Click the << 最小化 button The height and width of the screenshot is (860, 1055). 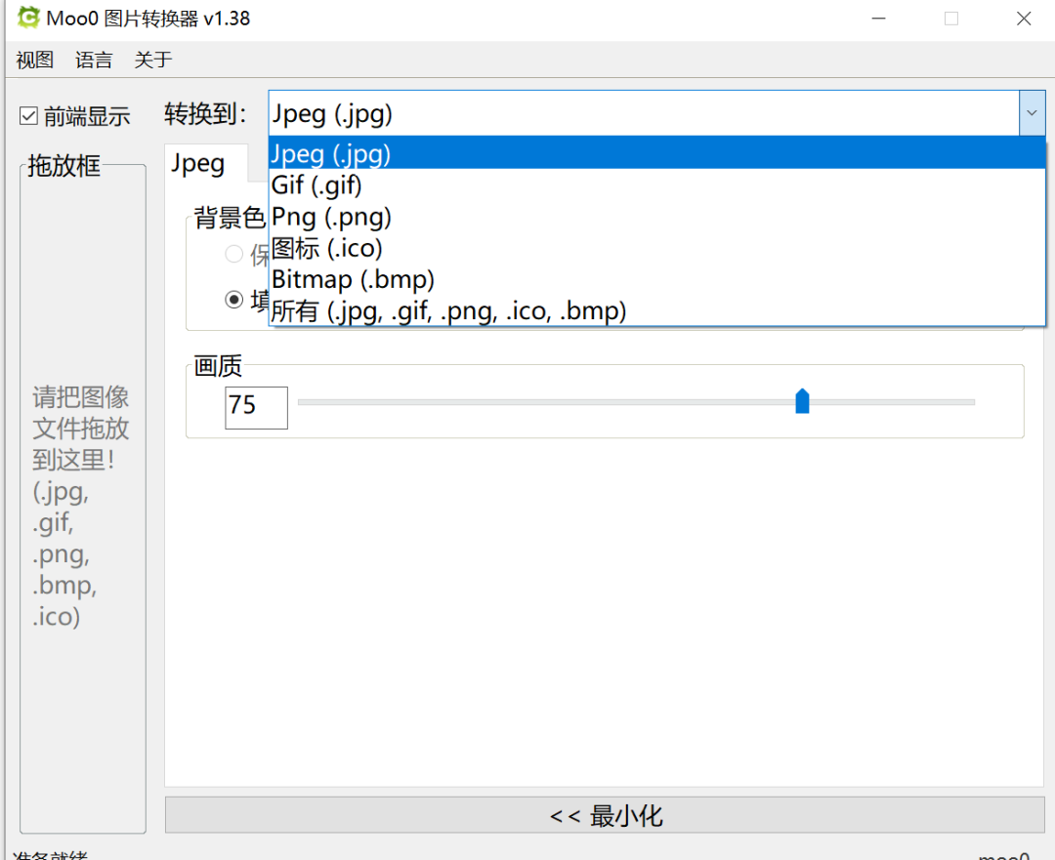[x=605, y=815]
